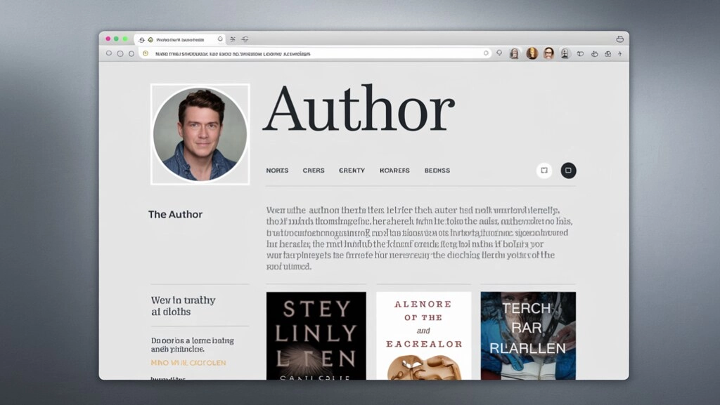Select the first profile avatar in the toolbar

click(x=514, y=53)
